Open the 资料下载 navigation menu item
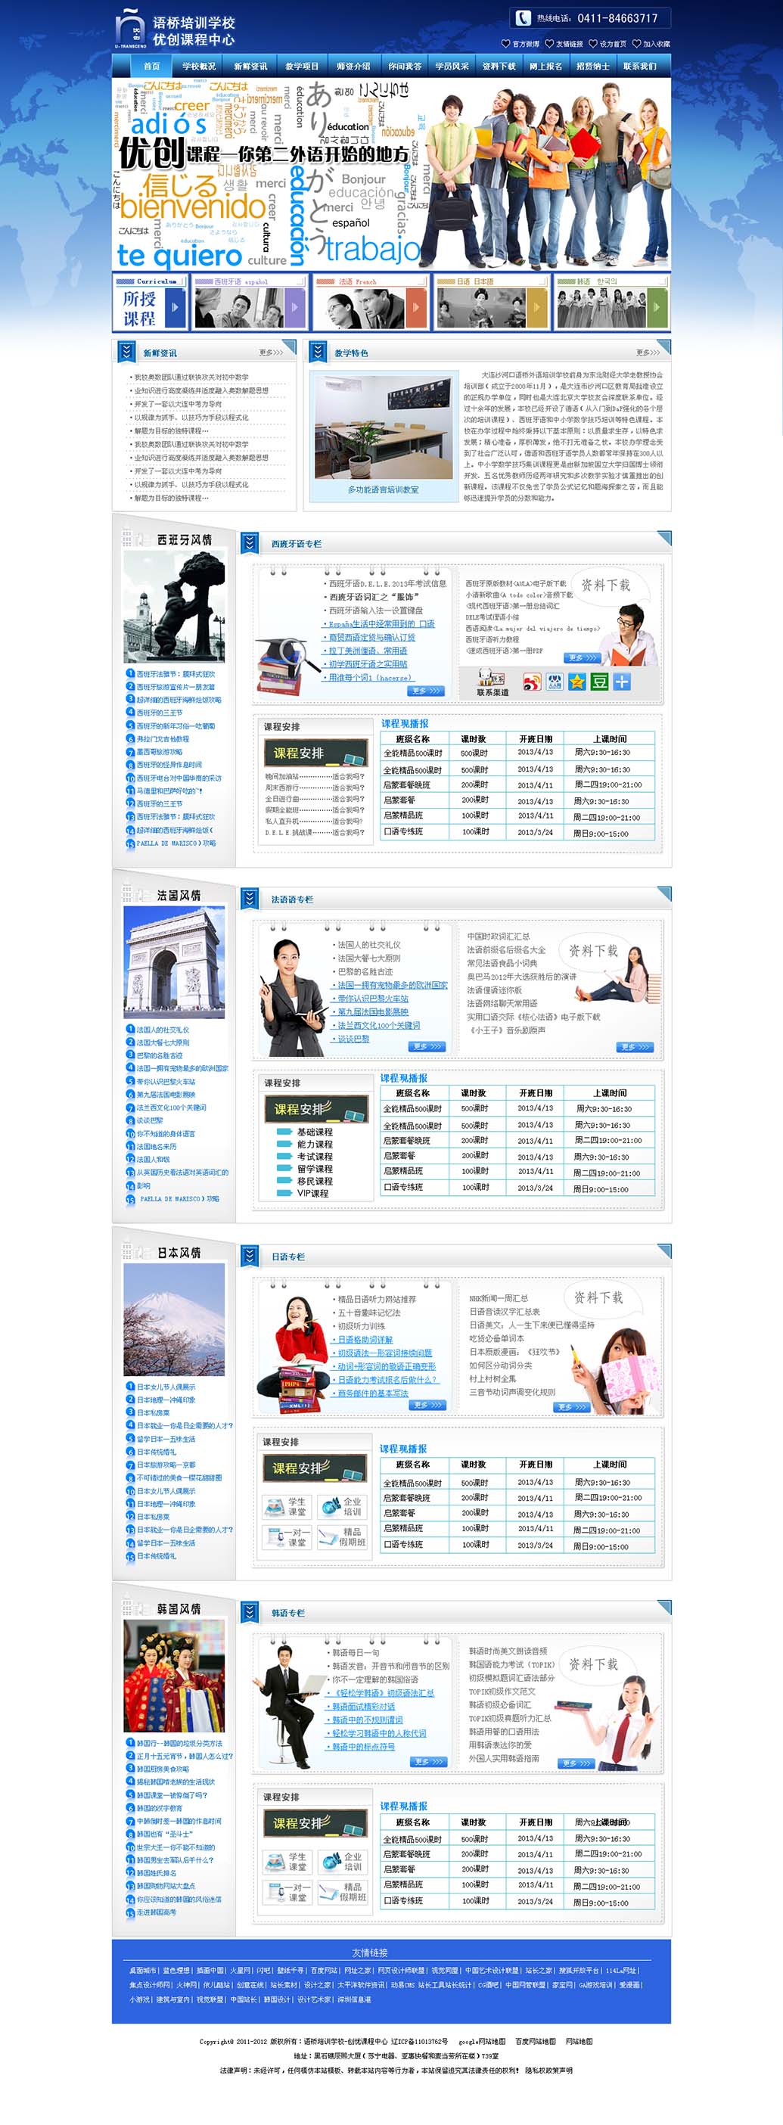This screenshot has height=2125, width=783. [x=499, y=66]
